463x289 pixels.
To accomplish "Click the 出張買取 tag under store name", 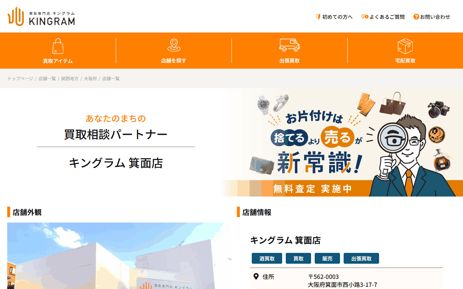I will tap(361, 258).
